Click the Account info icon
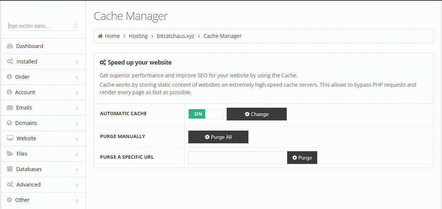The image size is (442, 209). pyautogui.click(x=9, y=92)
